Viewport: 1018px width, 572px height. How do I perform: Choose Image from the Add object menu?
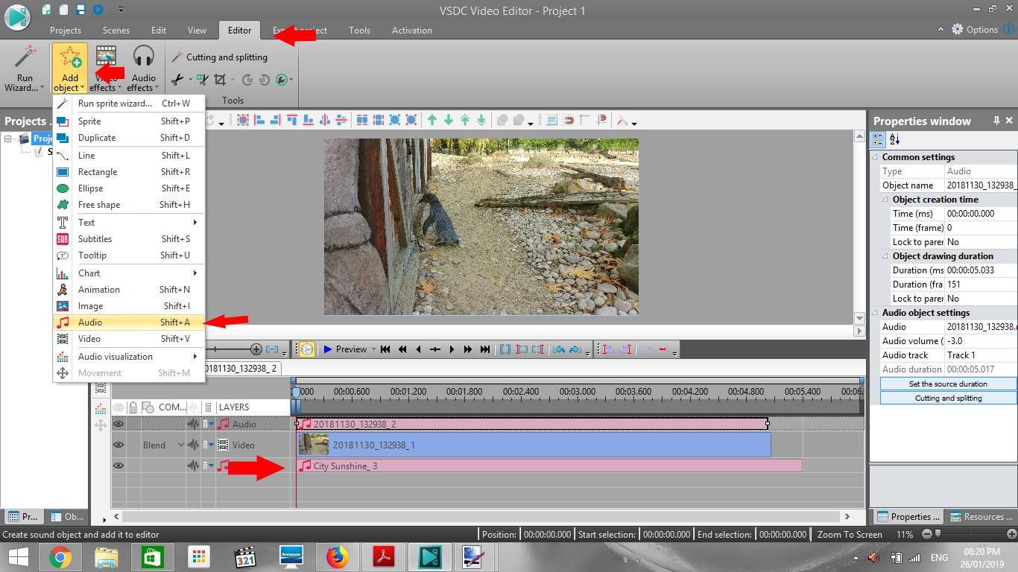coord(128,306)
